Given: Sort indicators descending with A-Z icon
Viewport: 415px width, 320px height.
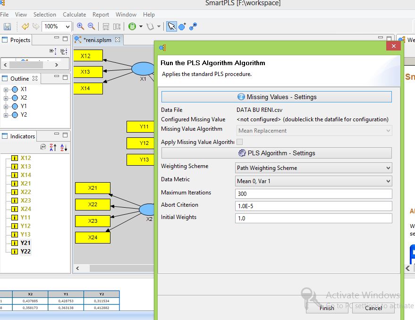Looking at the screenshot, I should click(64, 148).
